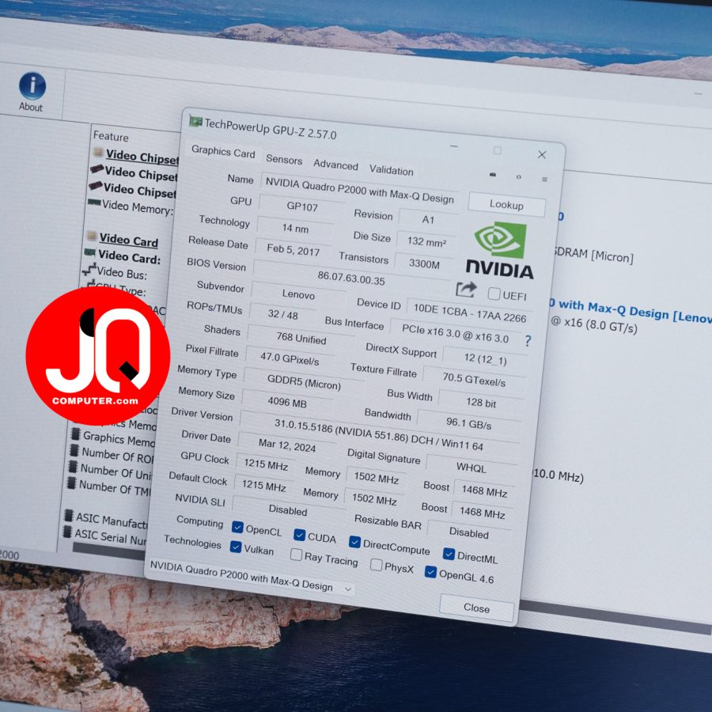Toggle the Vulkan checkbox

point(236,547)
